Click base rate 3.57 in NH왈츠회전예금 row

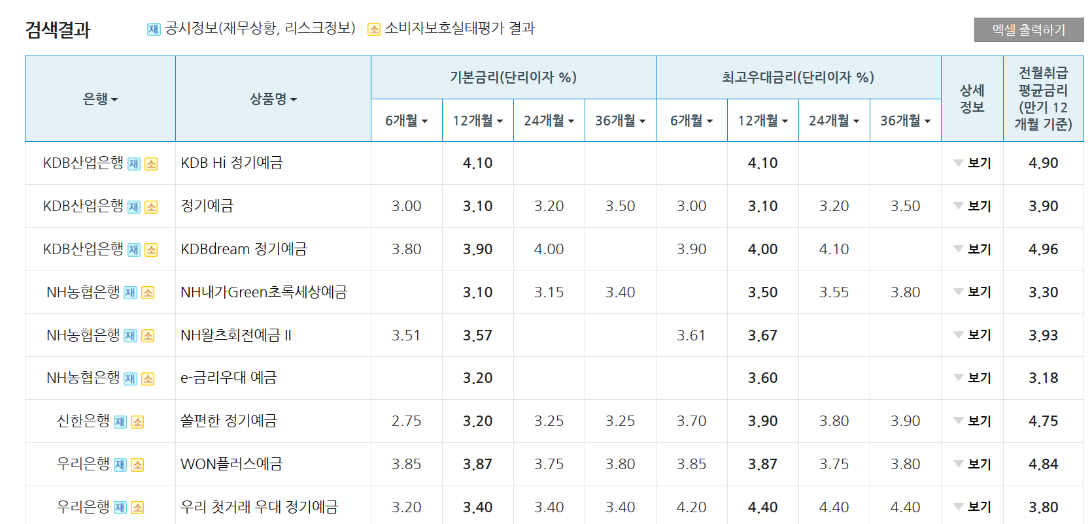[477, 335]
